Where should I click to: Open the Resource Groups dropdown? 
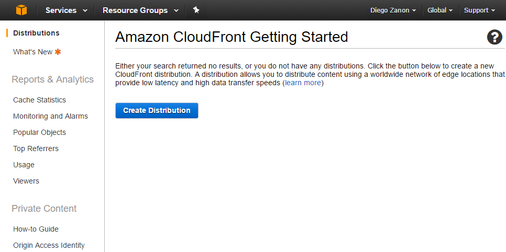click(x=141, y=10)
